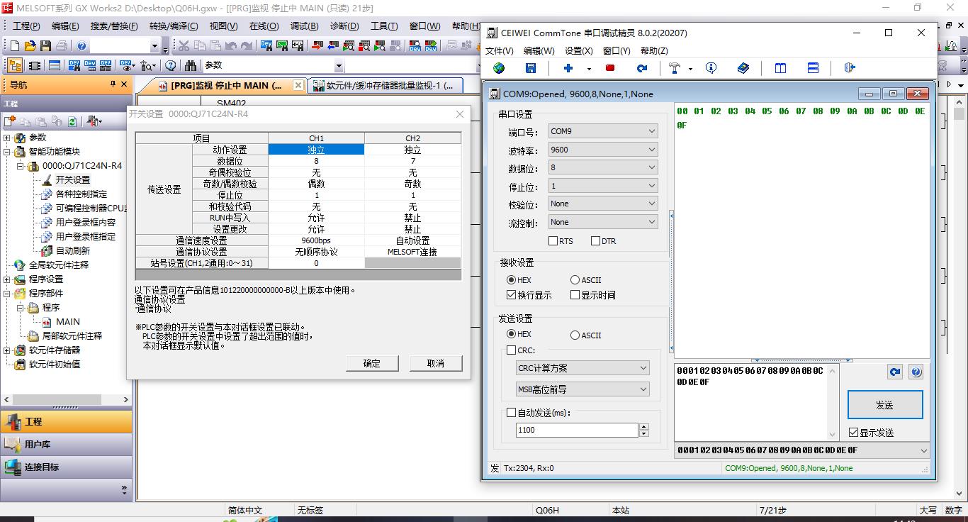
Task: Open the 波特率 baud rate dropdown
Action: [602, 150]
